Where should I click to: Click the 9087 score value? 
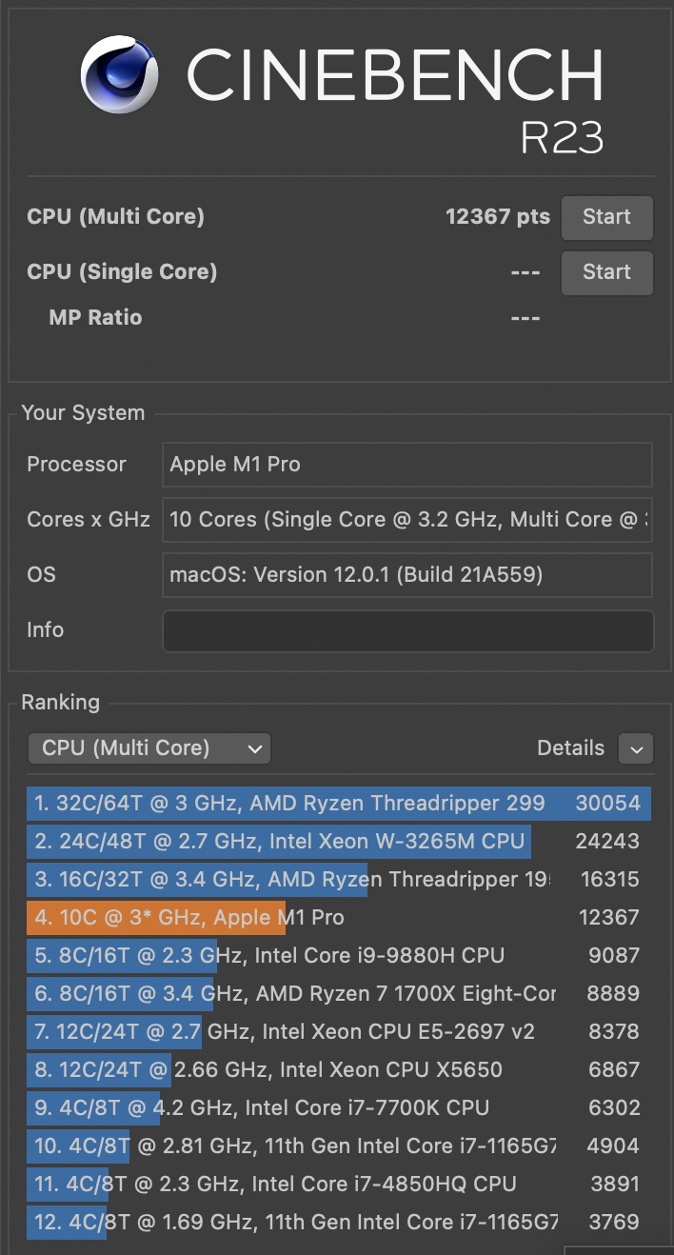click(x=614, y=955)
